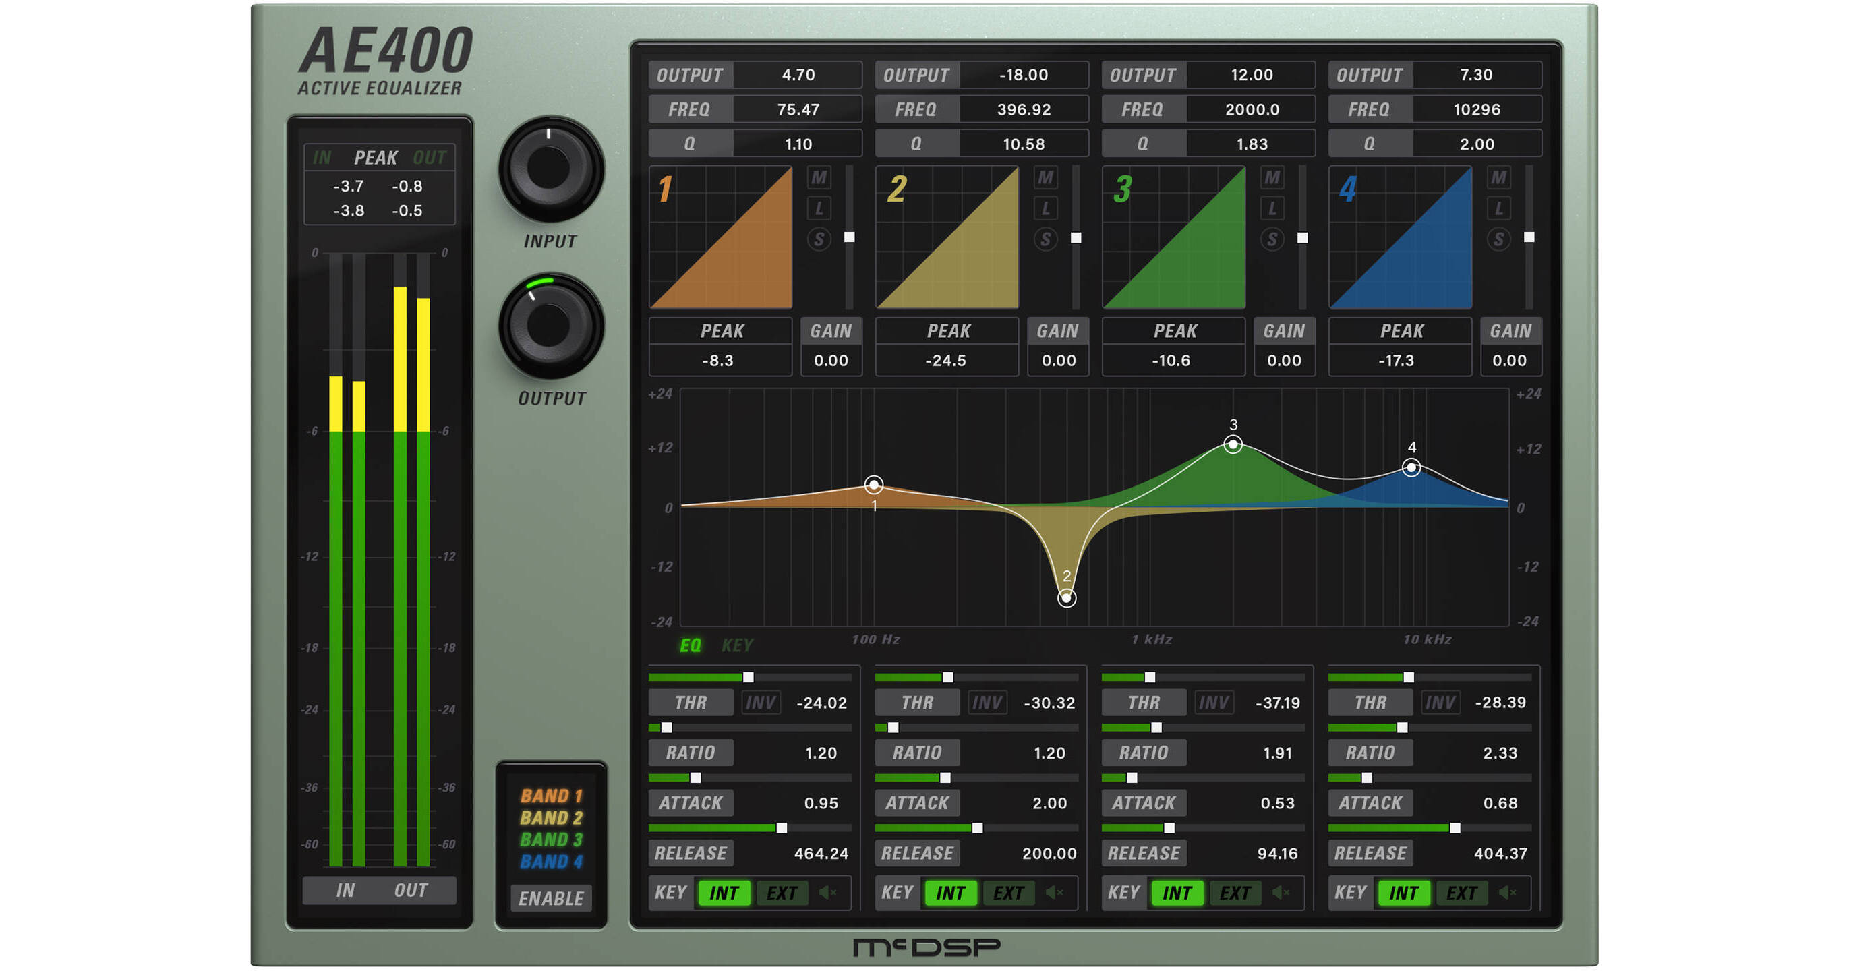Toggle the S button on band 4
The image size is (1849, 971).
coord(1499,239)
